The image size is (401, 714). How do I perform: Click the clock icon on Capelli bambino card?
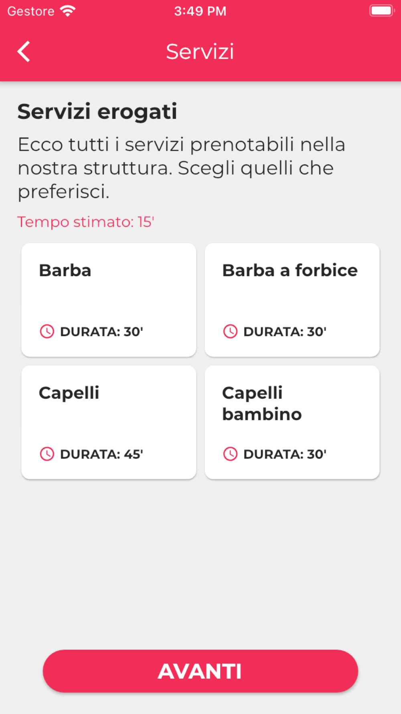click(x=230, y=454)
